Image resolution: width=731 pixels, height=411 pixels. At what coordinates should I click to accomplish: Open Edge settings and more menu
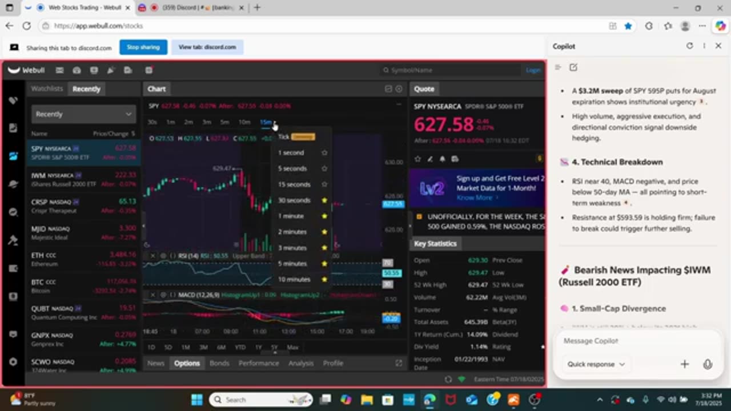click(702, 26)
